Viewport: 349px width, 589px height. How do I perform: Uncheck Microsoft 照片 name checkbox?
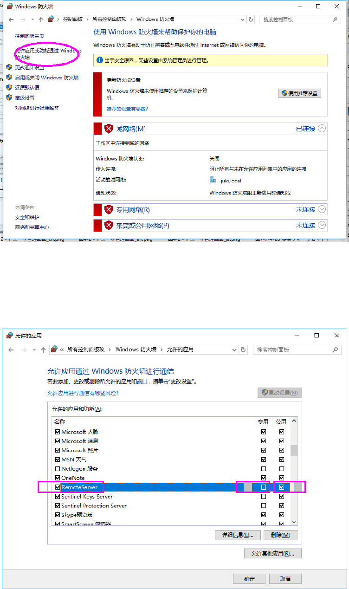(x=58, y=450)
